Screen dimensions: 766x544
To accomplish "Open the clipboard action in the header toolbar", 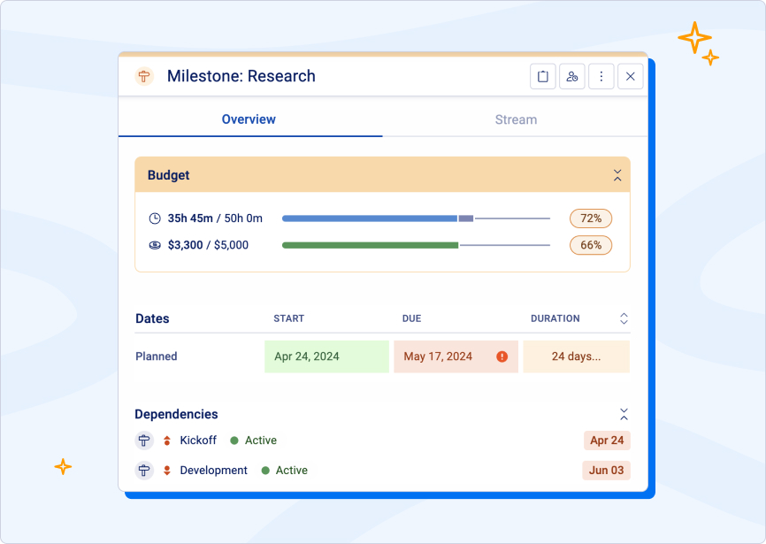I will click(542, 76).
